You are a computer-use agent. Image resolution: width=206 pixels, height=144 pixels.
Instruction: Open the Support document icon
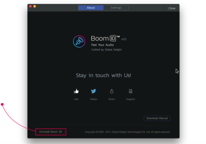pyautogui.click(x=130, y=91)
